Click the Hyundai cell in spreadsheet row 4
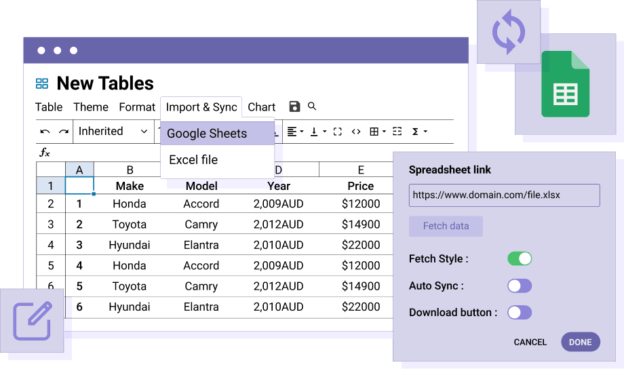This screenshot has width=624, height=369. click(130, 245)
